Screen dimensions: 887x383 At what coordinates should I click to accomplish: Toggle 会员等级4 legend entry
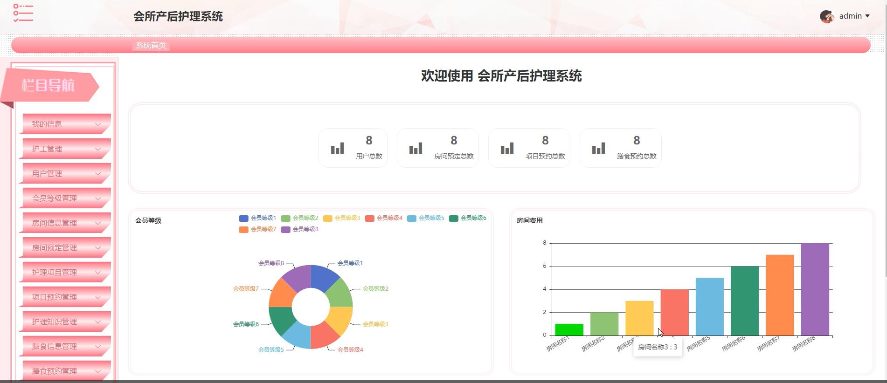coord(384,218)
